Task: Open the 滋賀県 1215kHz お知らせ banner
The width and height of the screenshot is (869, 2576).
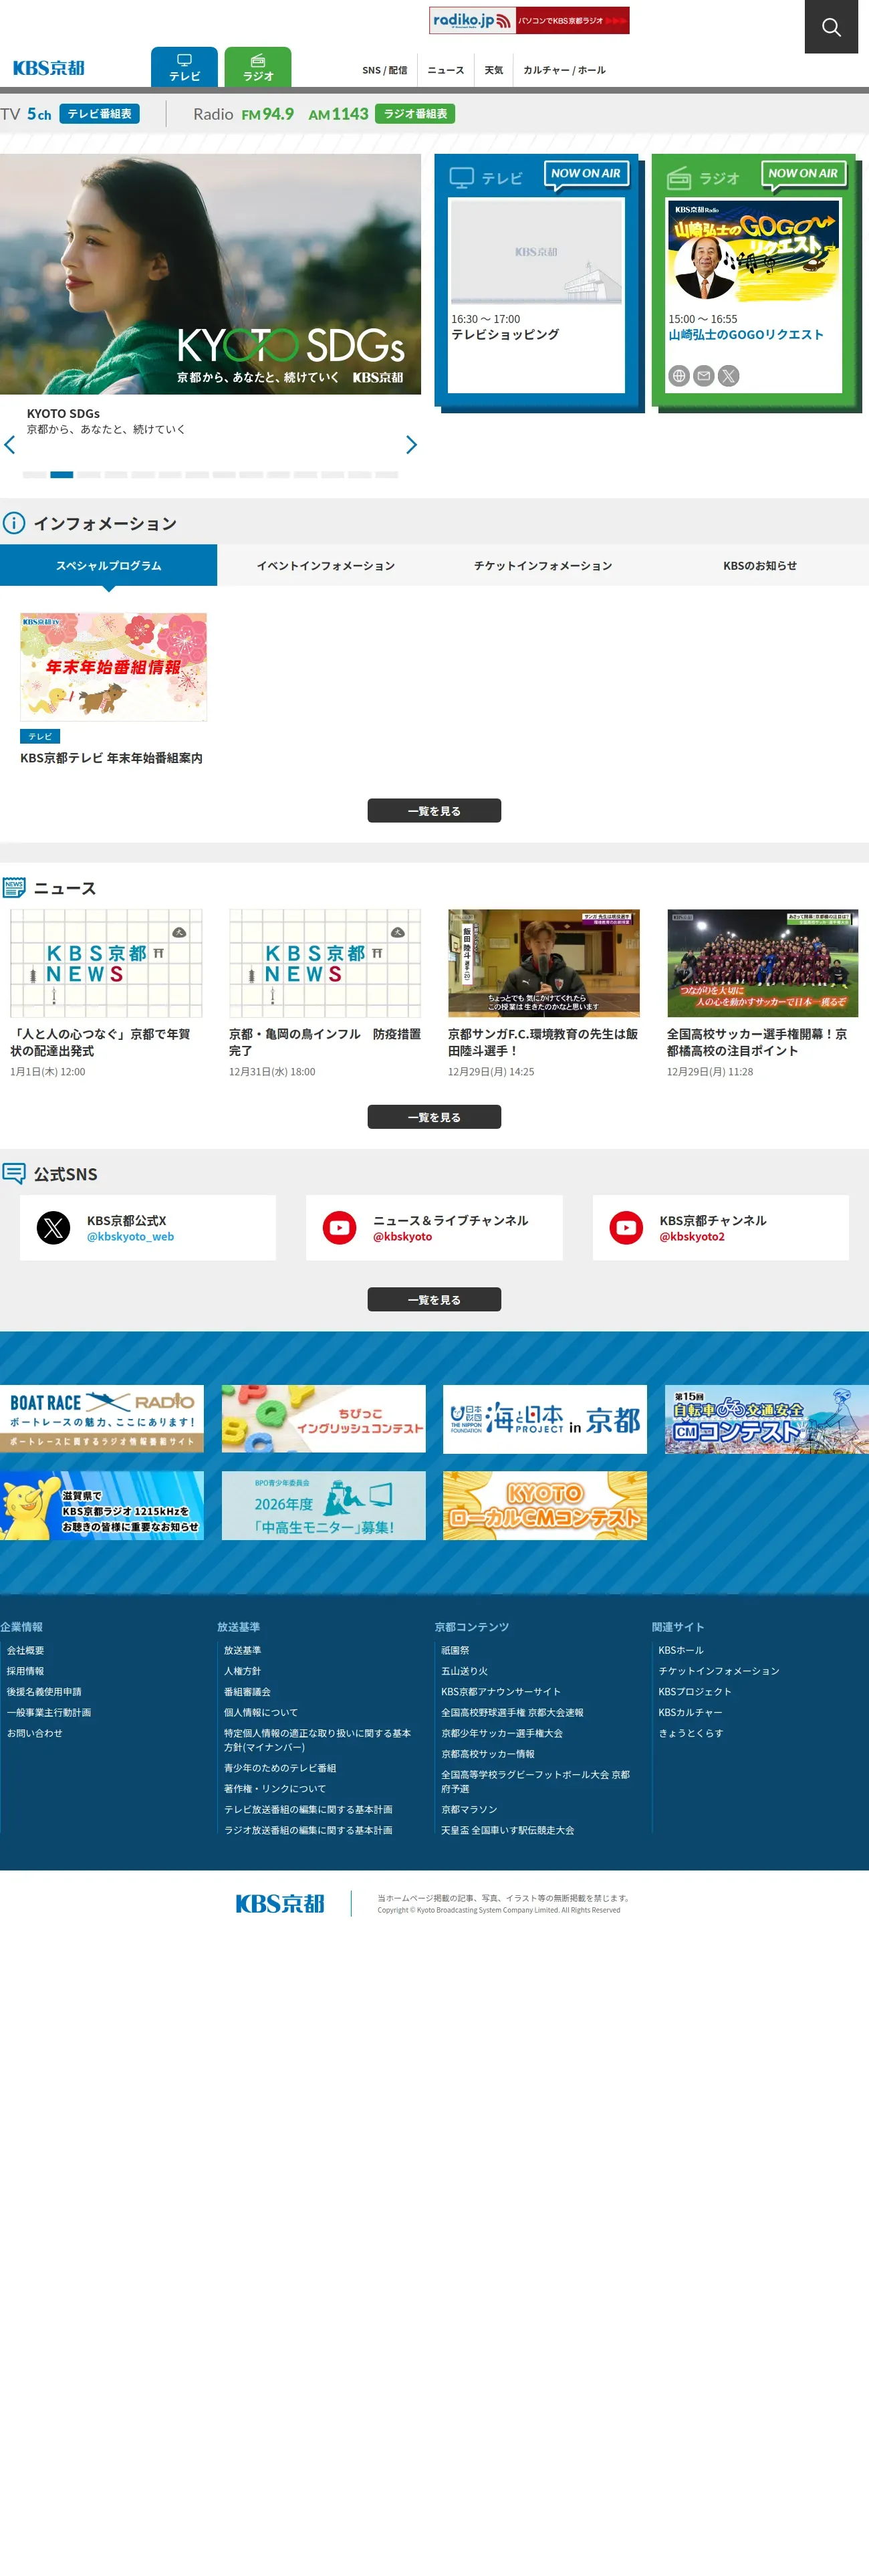Action: (102, 1506)
